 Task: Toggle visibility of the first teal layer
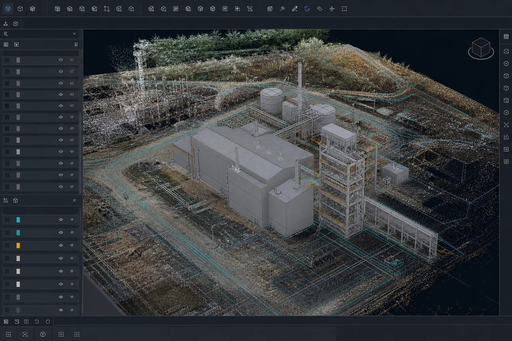coord(61,220)
